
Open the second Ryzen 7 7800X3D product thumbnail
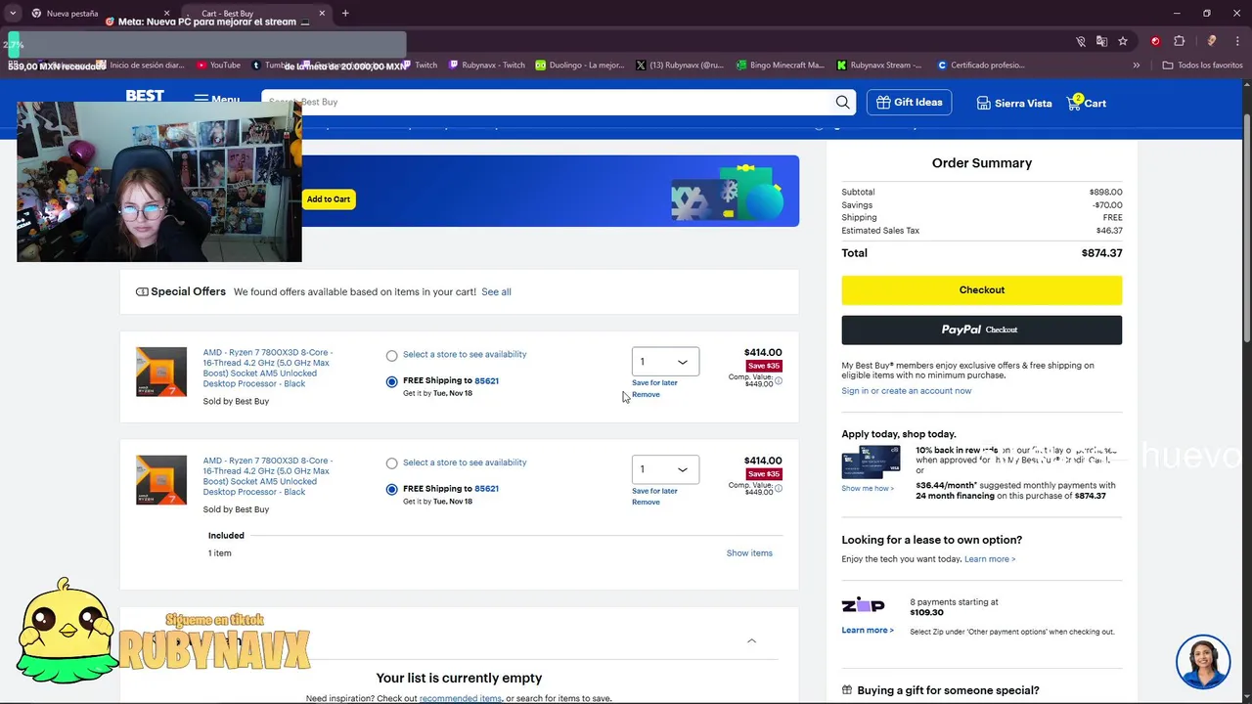pos(161,480)
